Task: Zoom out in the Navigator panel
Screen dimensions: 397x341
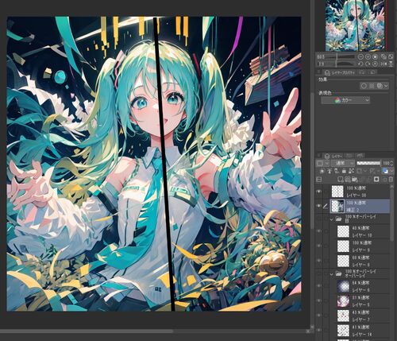Action: coord(360,56)
